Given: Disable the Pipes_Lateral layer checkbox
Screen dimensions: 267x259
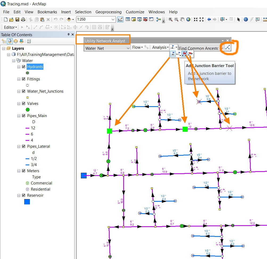Looking at the screenshot, I should point(24,146).
